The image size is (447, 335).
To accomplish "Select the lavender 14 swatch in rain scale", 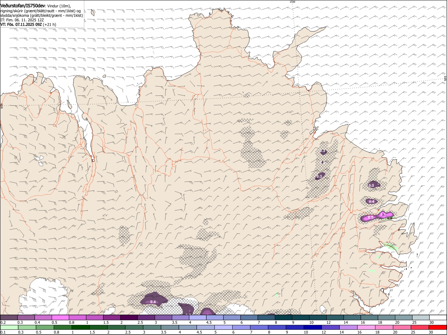I will 349,327.
